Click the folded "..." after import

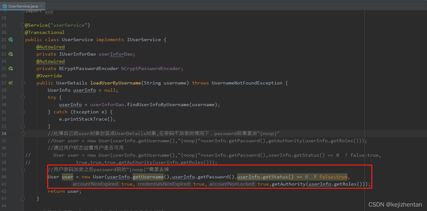(49, 11)
